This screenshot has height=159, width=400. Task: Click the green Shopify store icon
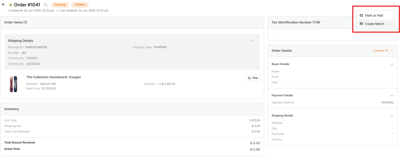pyautogui.click(x=10, y=5)
